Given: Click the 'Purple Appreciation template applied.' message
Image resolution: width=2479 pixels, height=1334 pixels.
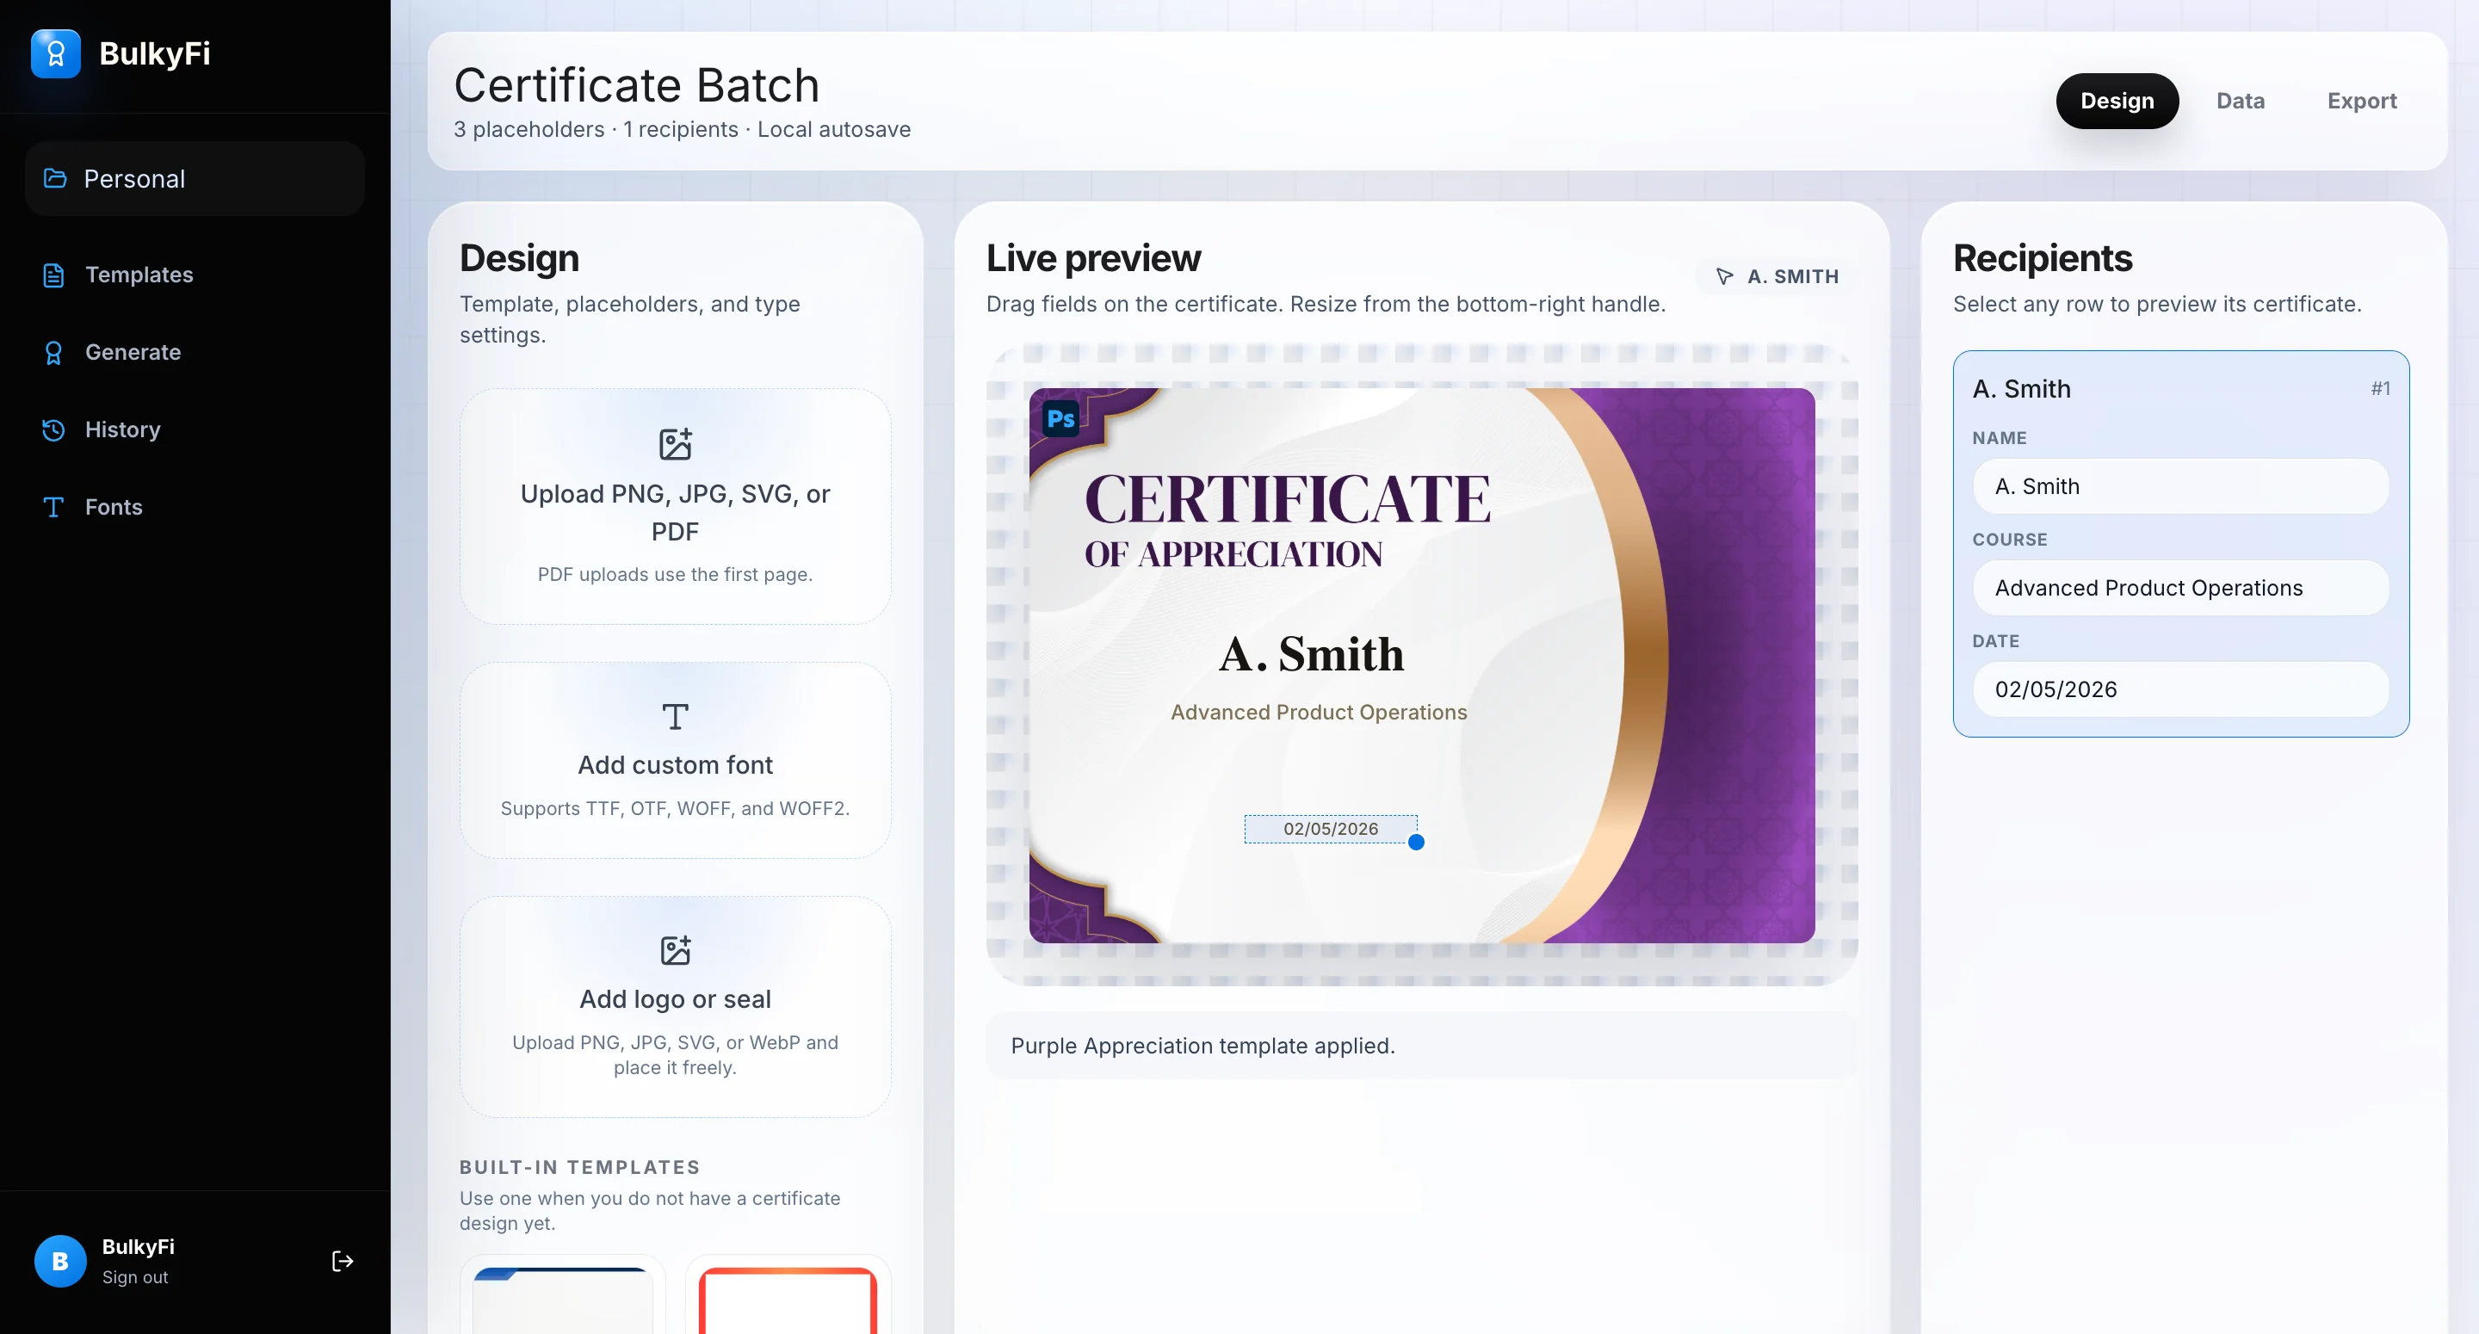Looking at the screenshot, I should [x=1203, y=1047].
